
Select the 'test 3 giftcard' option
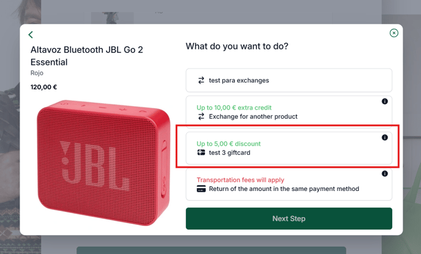(289, 148)
